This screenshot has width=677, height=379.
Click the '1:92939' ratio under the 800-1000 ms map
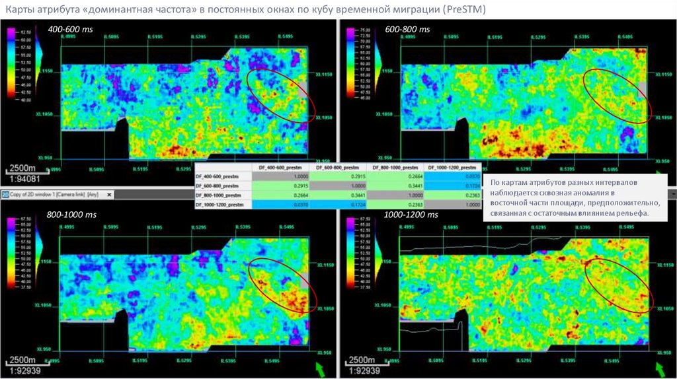25,371
